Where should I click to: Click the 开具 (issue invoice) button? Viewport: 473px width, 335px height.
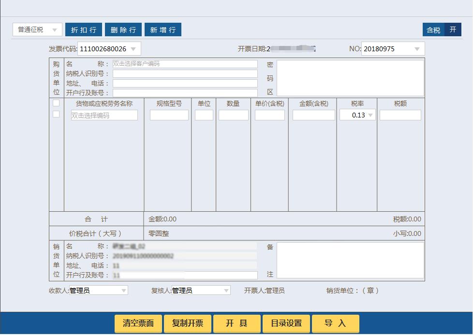pyautogui.click(x=236, y=323)
